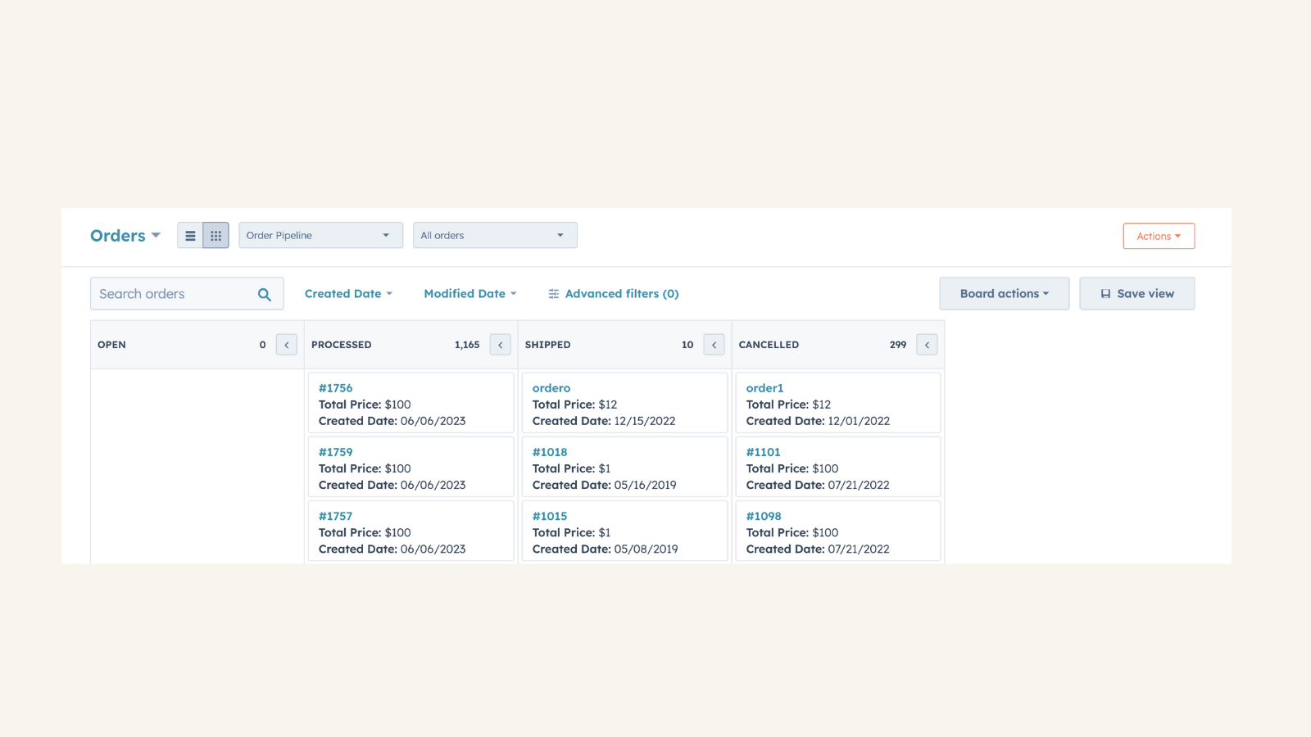The height and width of the screenshot is (737, 1311).
Task: Collapse the OPEN column
Action: pyautogui.click(x=286, y=344)
